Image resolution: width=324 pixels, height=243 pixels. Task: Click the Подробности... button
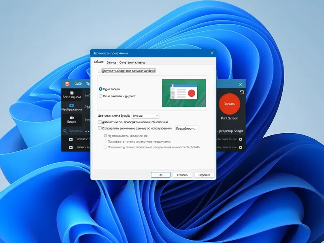pyautogui.click(x=187, y=128)
